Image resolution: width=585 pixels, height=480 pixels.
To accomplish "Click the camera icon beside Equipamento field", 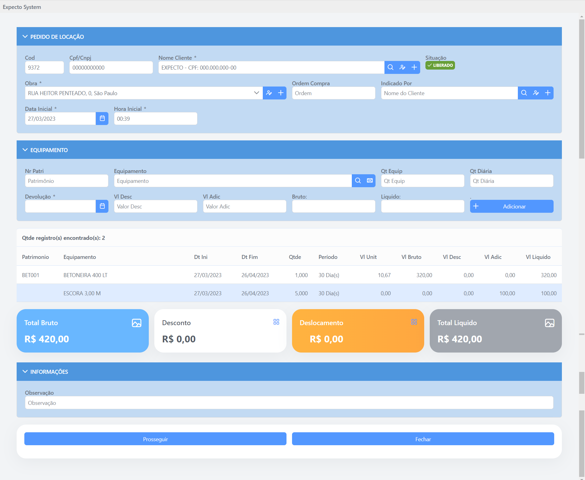I will point(370,181).
